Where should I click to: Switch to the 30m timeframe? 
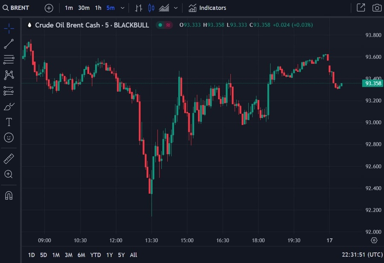[x=84, y=8]
